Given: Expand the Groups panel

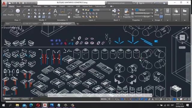Looking at the screenshot, I should point(158,20).
